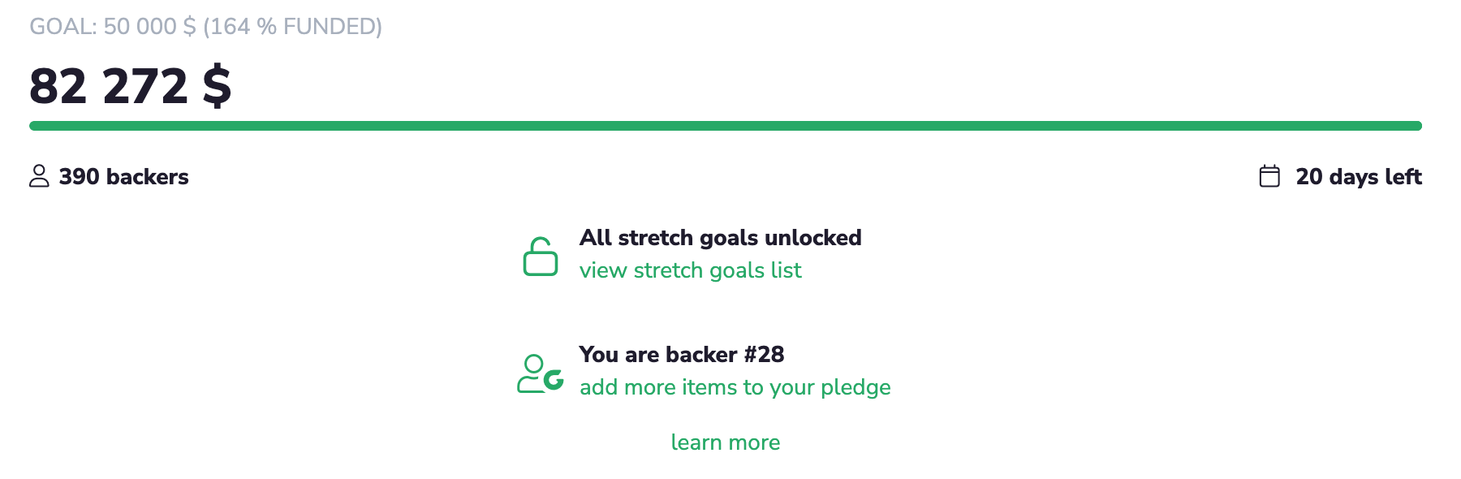
Task: Click the open padlock stretch goals icon
Action: 540,257
